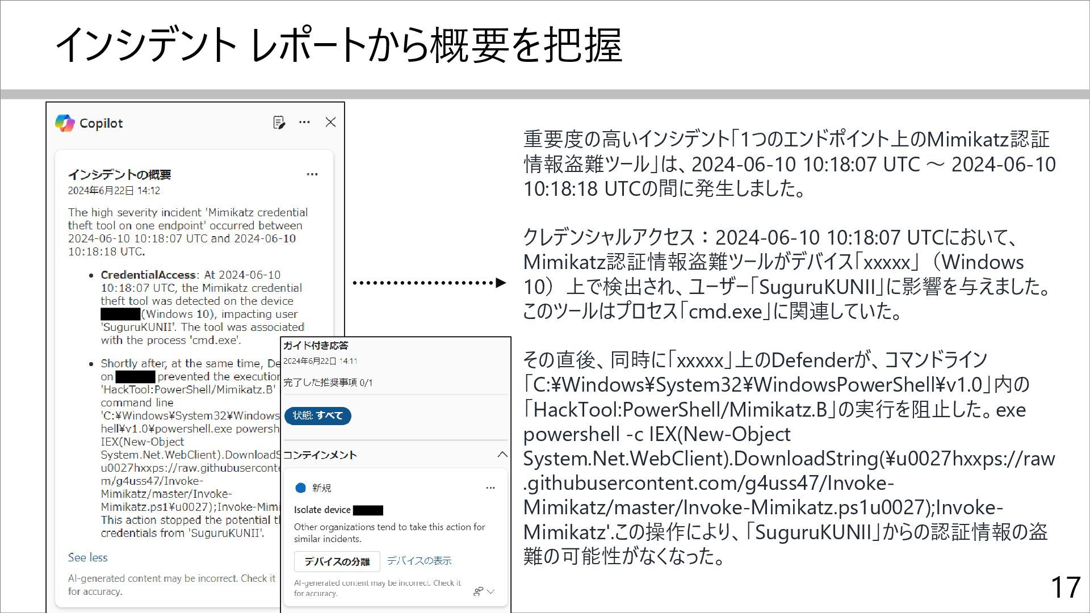The height and width of the screenshot is (613, 1090).
Task: Open more options for インシデントの概要 card
Action: click(x=312, y=174)
